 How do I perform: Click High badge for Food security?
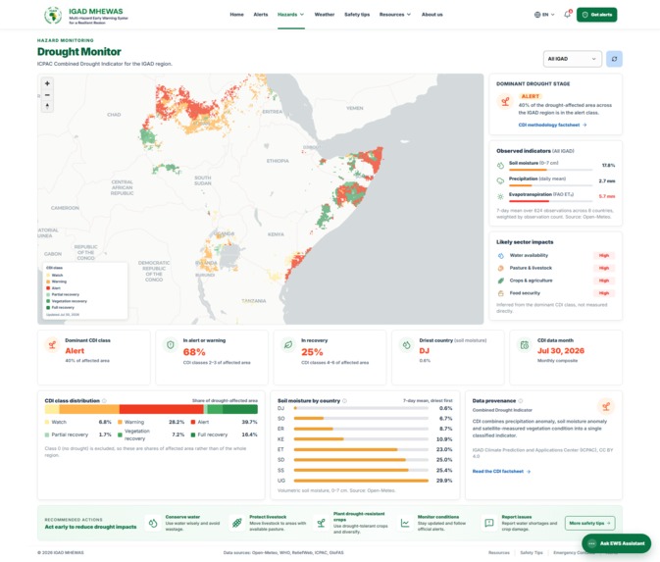(x=604, y=293)
